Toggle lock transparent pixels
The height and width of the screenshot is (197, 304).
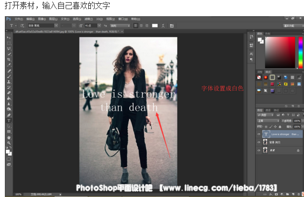[266, 126]
